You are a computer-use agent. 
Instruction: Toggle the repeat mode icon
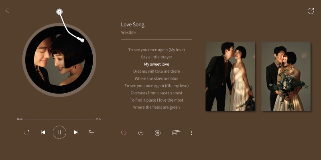tap(27, 132)
